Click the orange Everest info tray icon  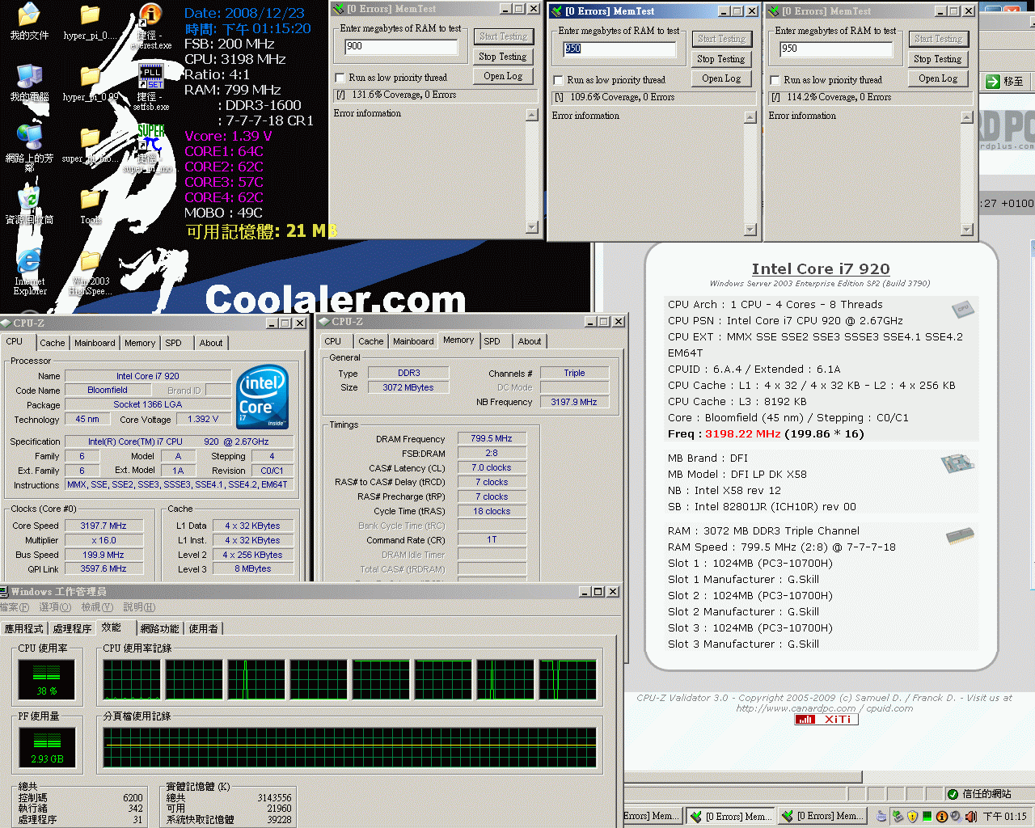tap(942, 817)
